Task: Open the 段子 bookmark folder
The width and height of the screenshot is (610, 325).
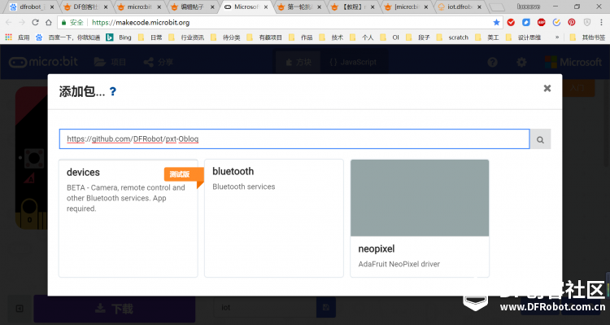Action: tap(419, 37)
